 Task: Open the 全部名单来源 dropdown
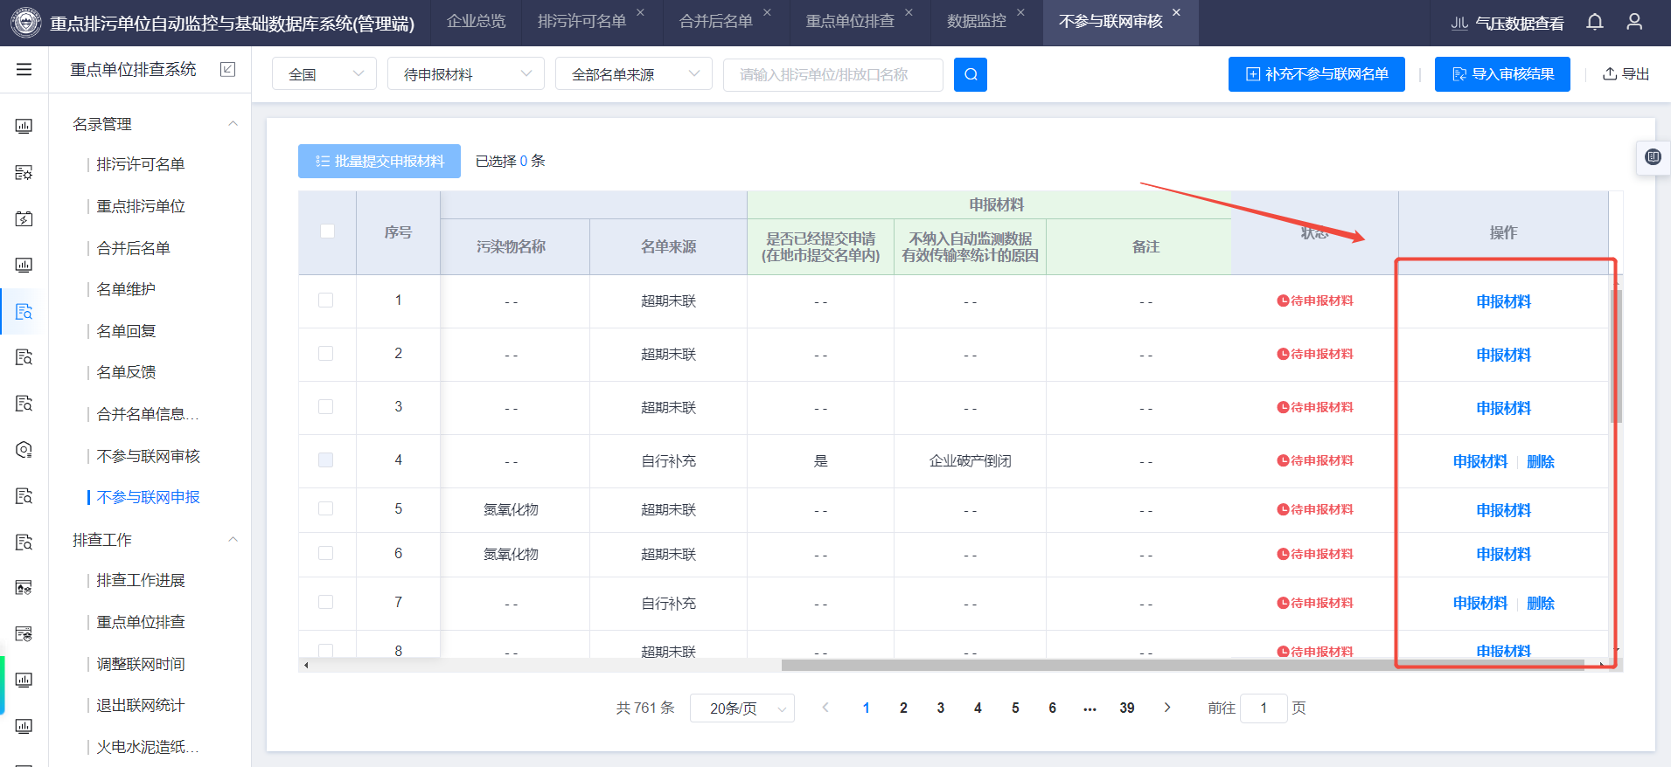point(634,74)
